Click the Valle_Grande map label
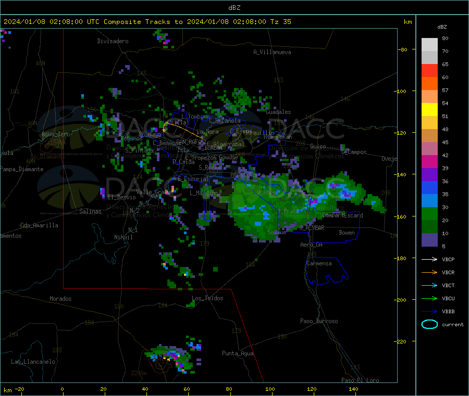 click(155, 192)
